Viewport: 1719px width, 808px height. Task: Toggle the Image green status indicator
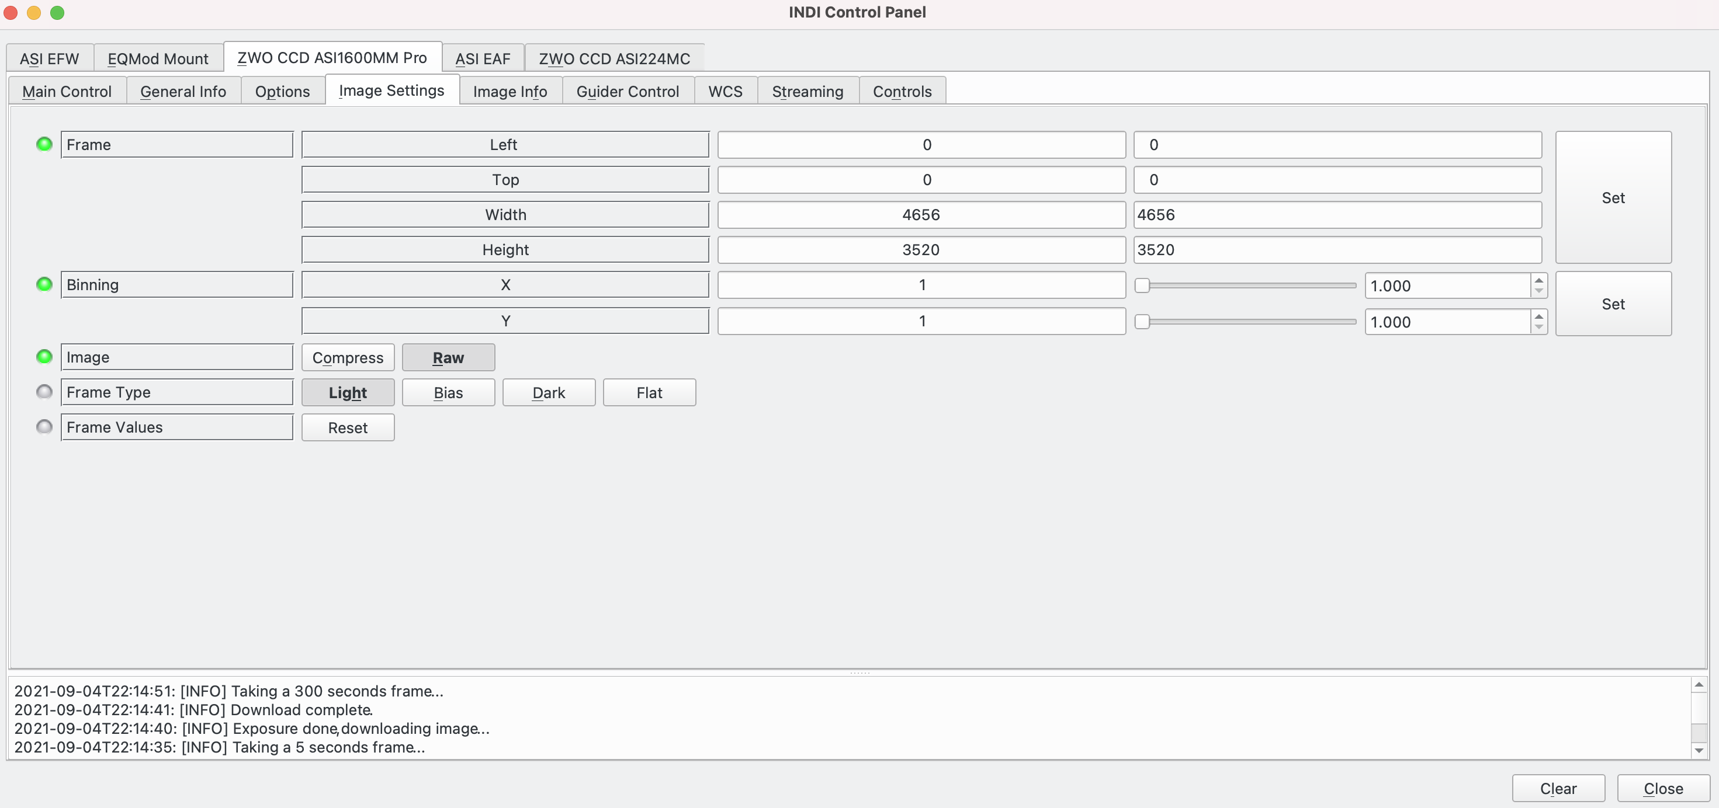pos(44,355)
